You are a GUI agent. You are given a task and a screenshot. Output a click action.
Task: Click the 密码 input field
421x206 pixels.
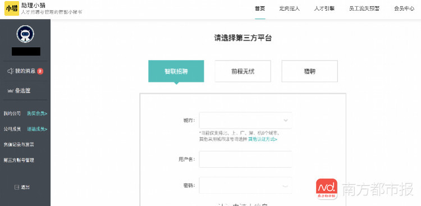[x=245, y=185]
